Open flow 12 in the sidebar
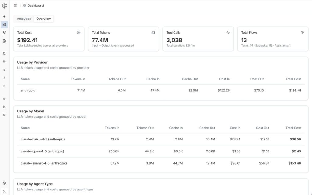The image size is (312, 195). tap(4, 53)
